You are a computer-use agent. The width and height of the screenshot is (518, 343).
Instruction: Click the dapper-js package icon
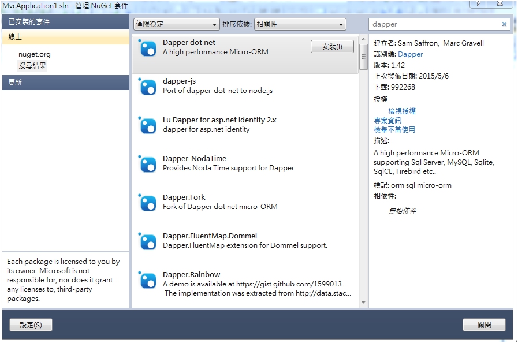(x=147, y=87)
